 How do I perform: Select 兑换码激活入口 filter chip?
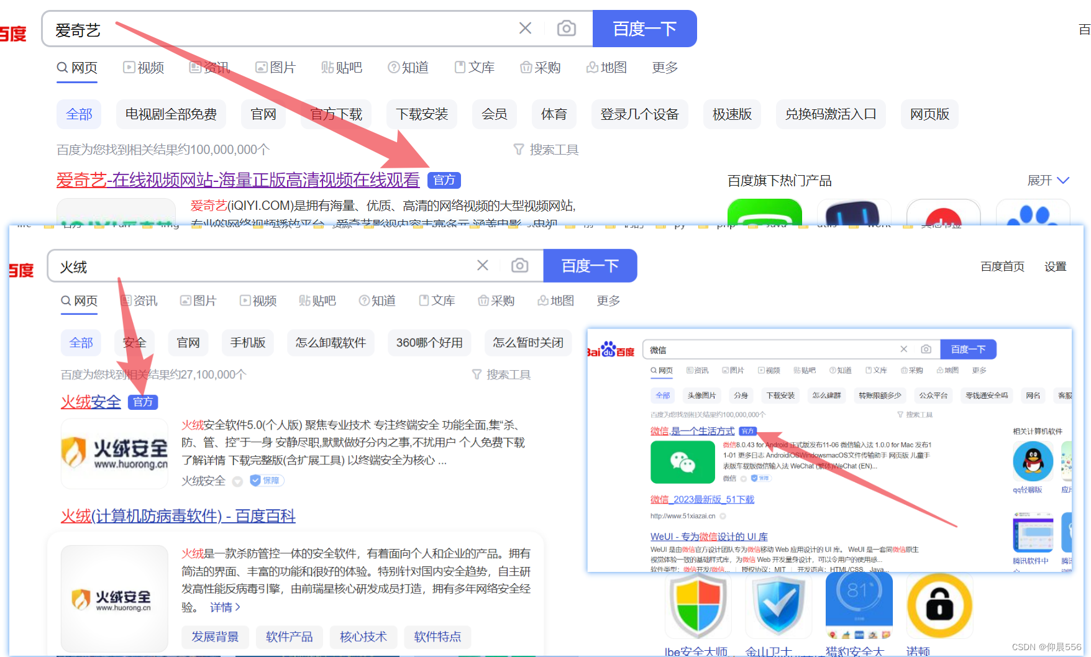(x=831, y=114)
